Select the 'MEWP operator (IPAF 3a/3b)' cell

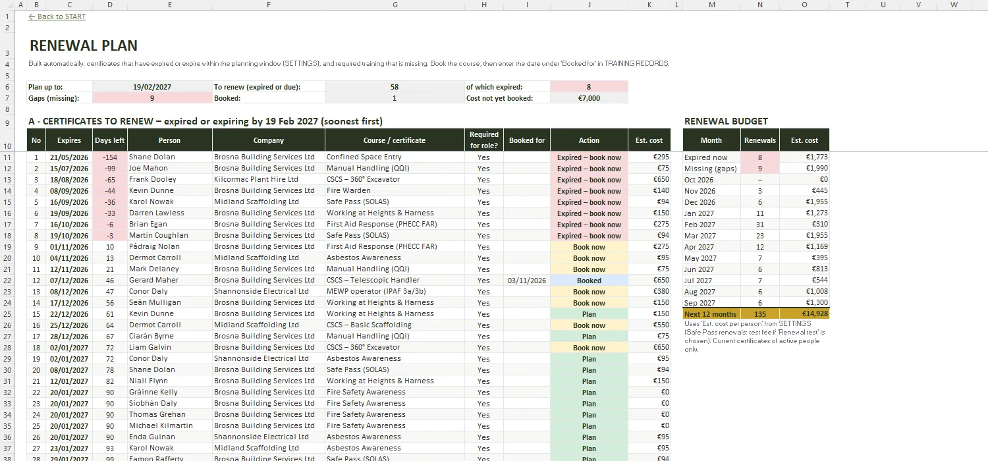(395, 291)
